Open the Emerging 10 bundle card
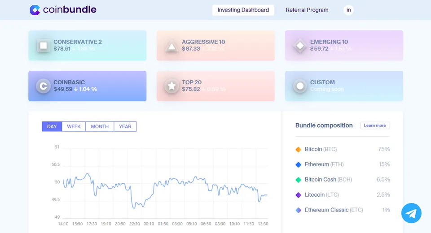The image size is (431, 233). pos(344,46)
